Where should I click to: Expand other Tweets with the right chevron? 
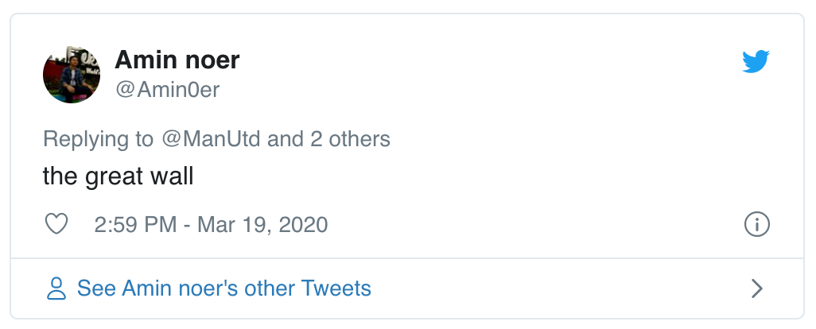[757, 288]
